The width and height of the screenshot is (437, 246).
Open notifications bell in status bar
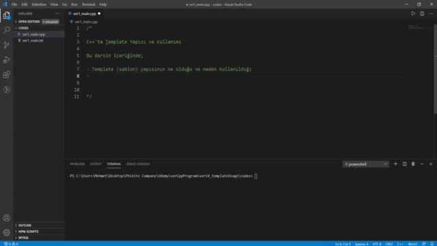[432, 244]
